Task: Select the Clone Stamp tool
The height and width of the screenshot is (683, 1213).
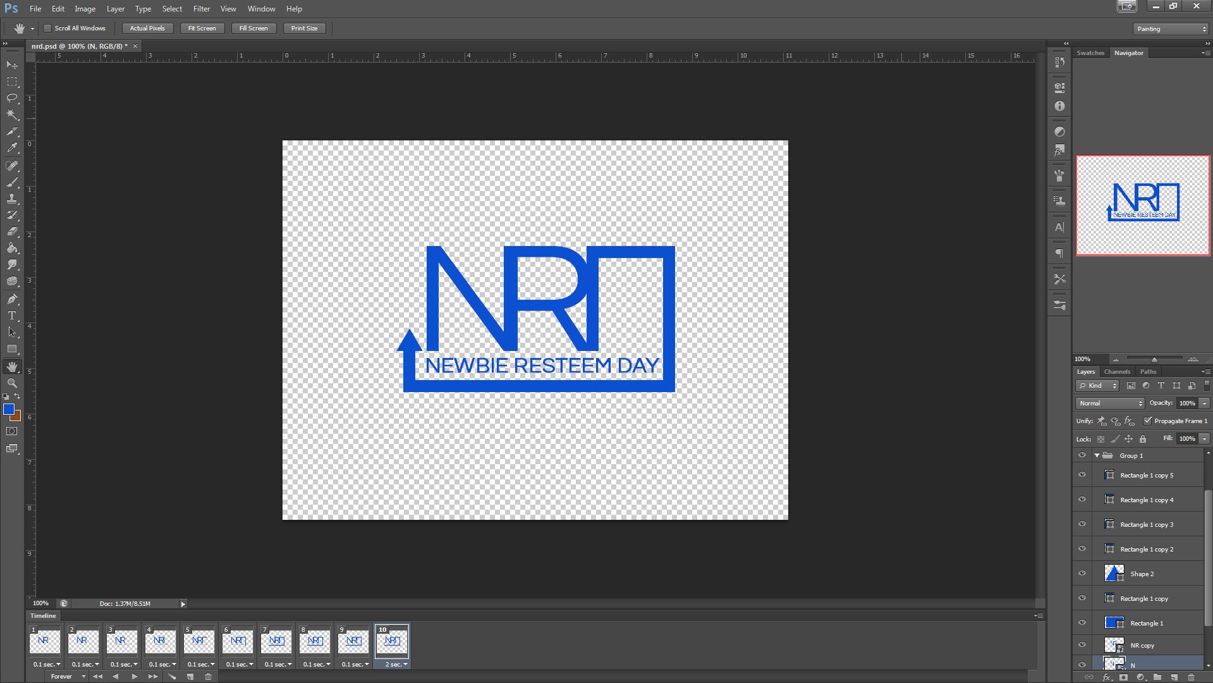Action: coord(12,199)
